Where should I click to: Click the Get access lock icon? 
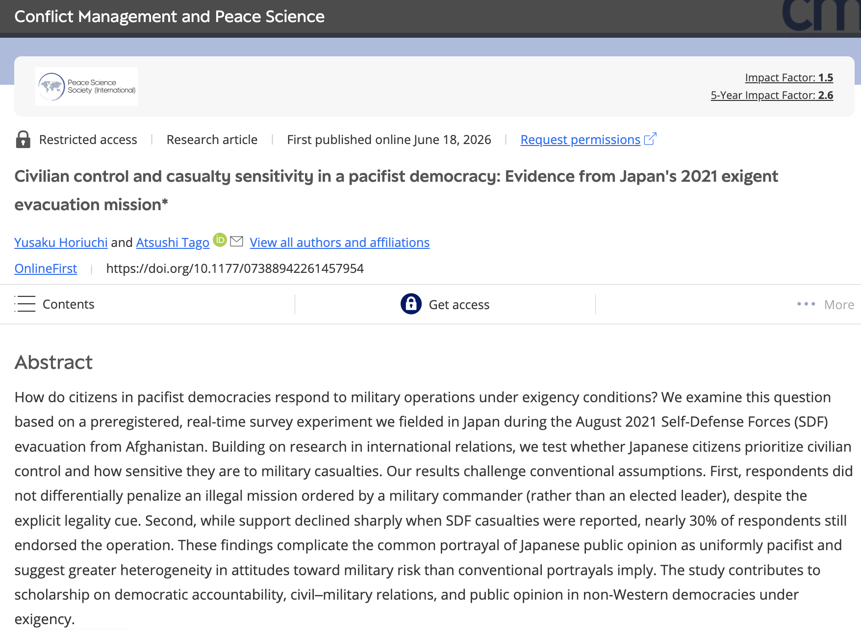pyautogui.click(x=411, y=304)
